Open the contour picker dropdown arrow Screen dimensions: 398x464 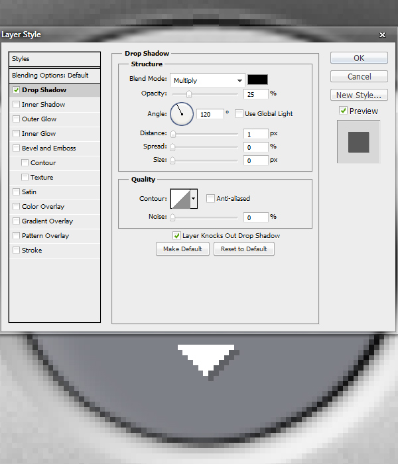tap(194, 199)
